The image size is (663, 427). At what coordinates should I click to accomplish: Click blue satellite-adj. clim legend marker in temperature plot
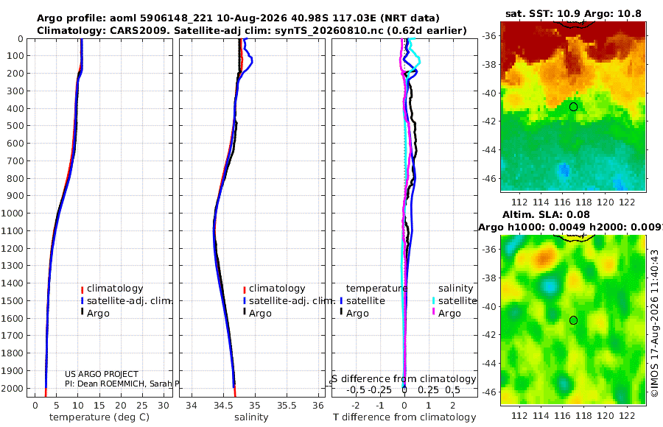coord(82,301)
